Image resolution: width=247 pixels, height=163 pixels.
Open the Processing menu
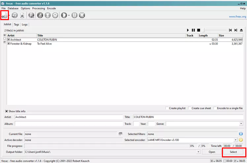(x=39, y=8)
